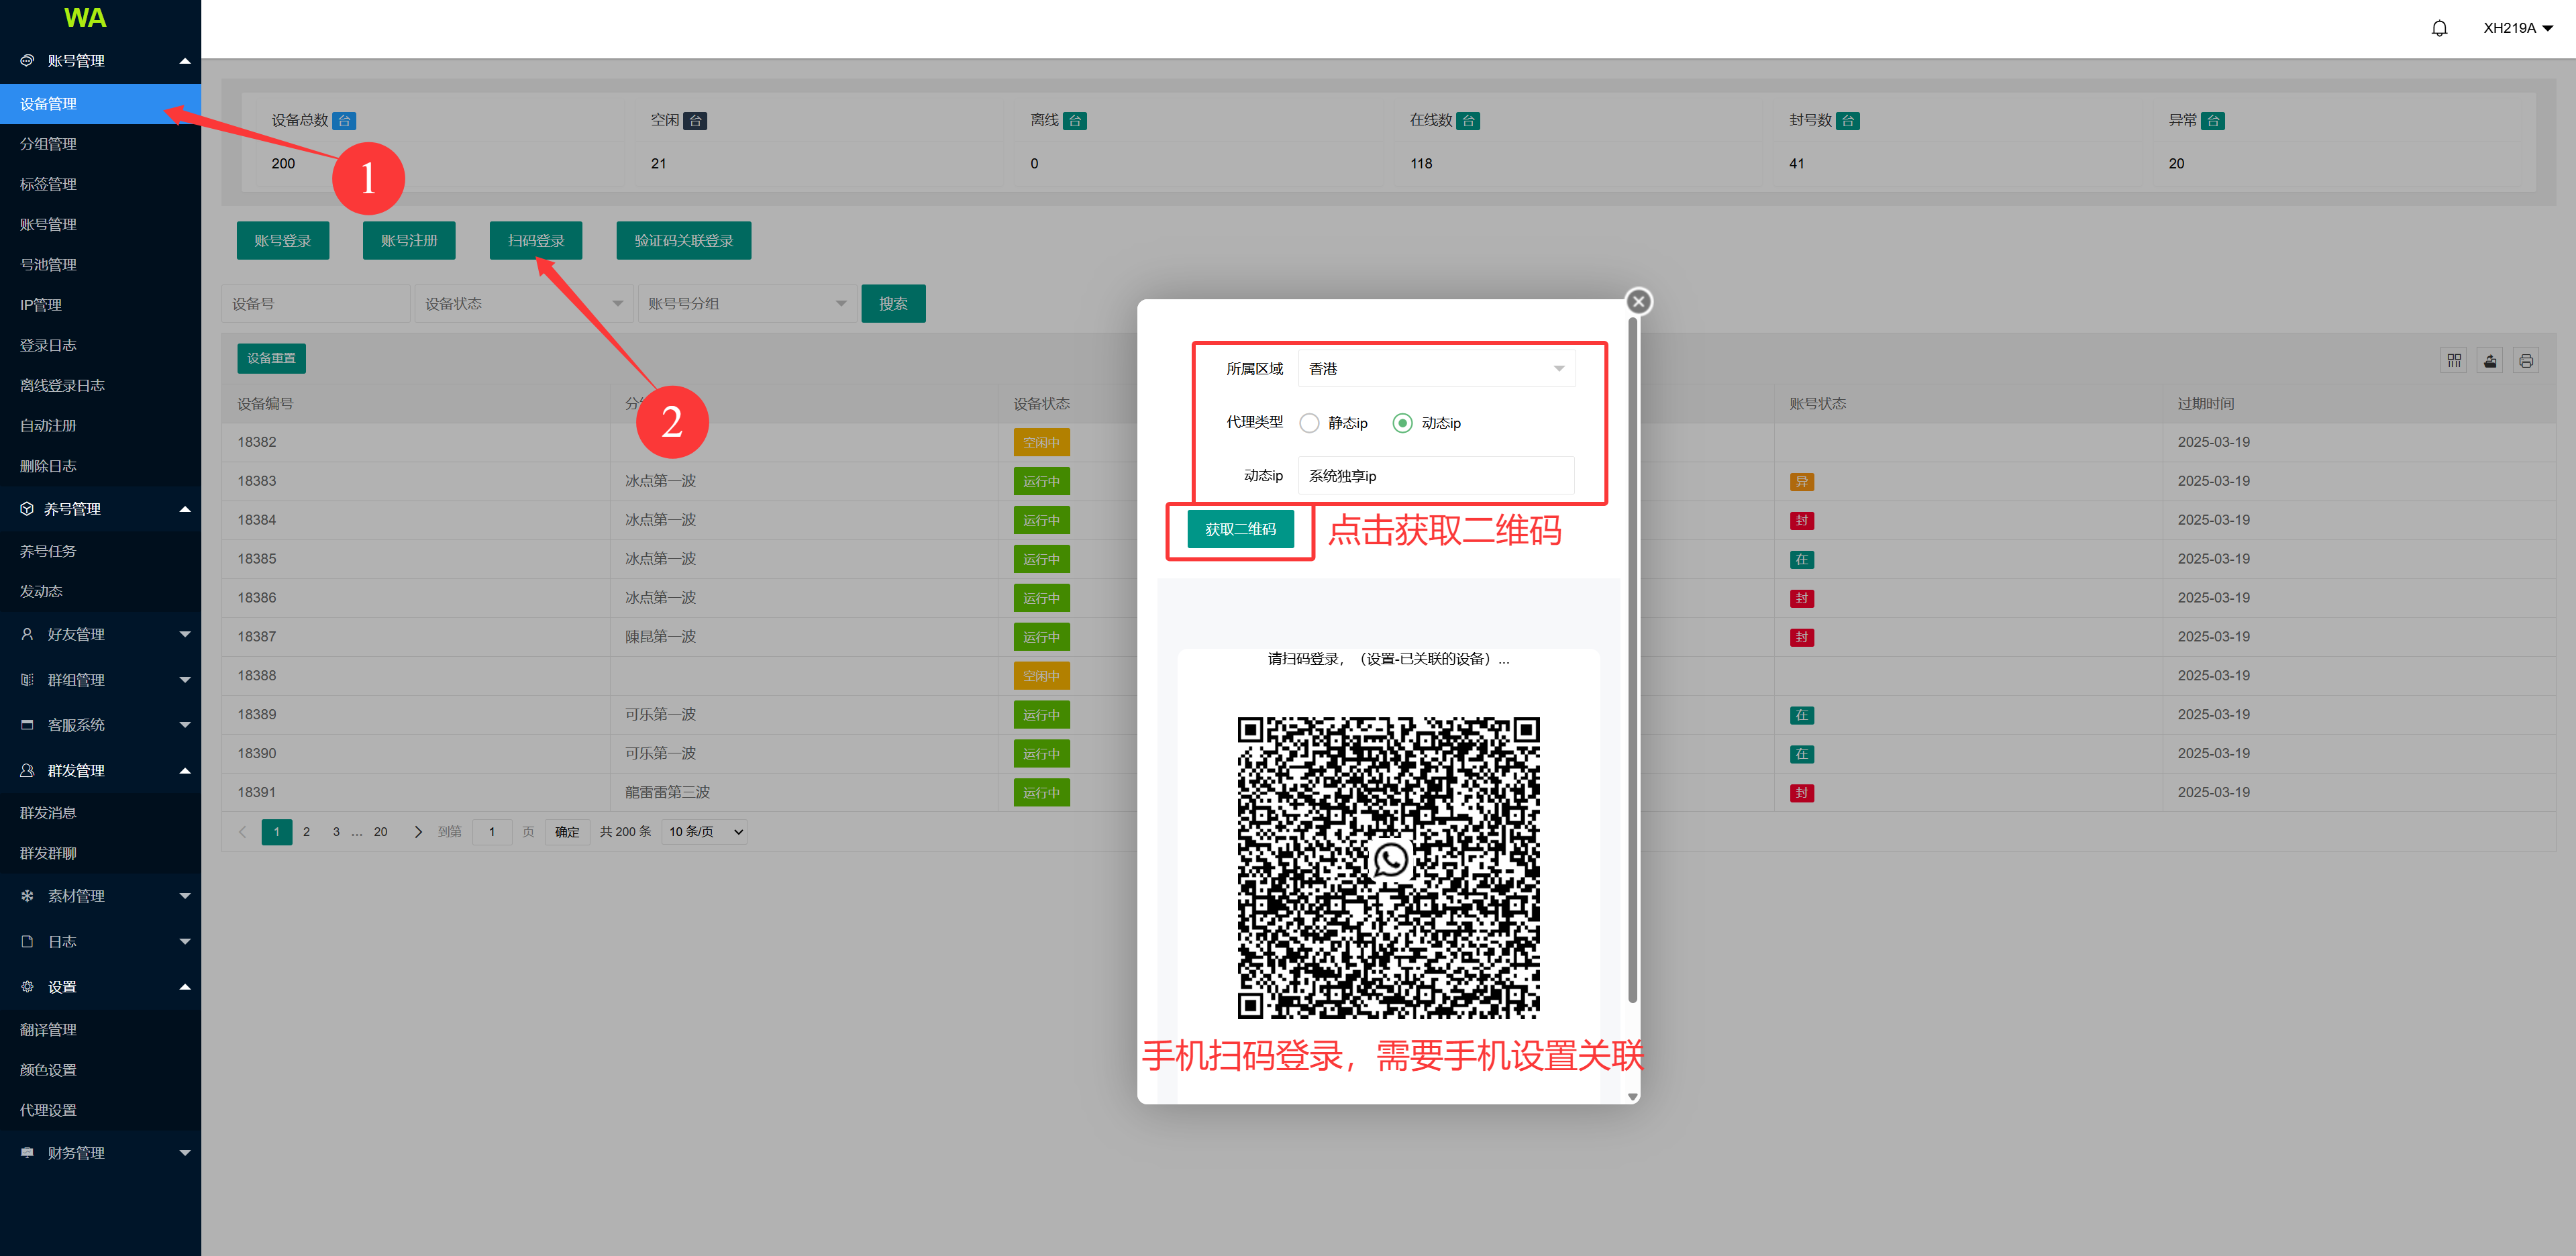Click the export table icon
This screenshot has width=2576, height=1256.
pyautogui.click(x=2489, y=361)
